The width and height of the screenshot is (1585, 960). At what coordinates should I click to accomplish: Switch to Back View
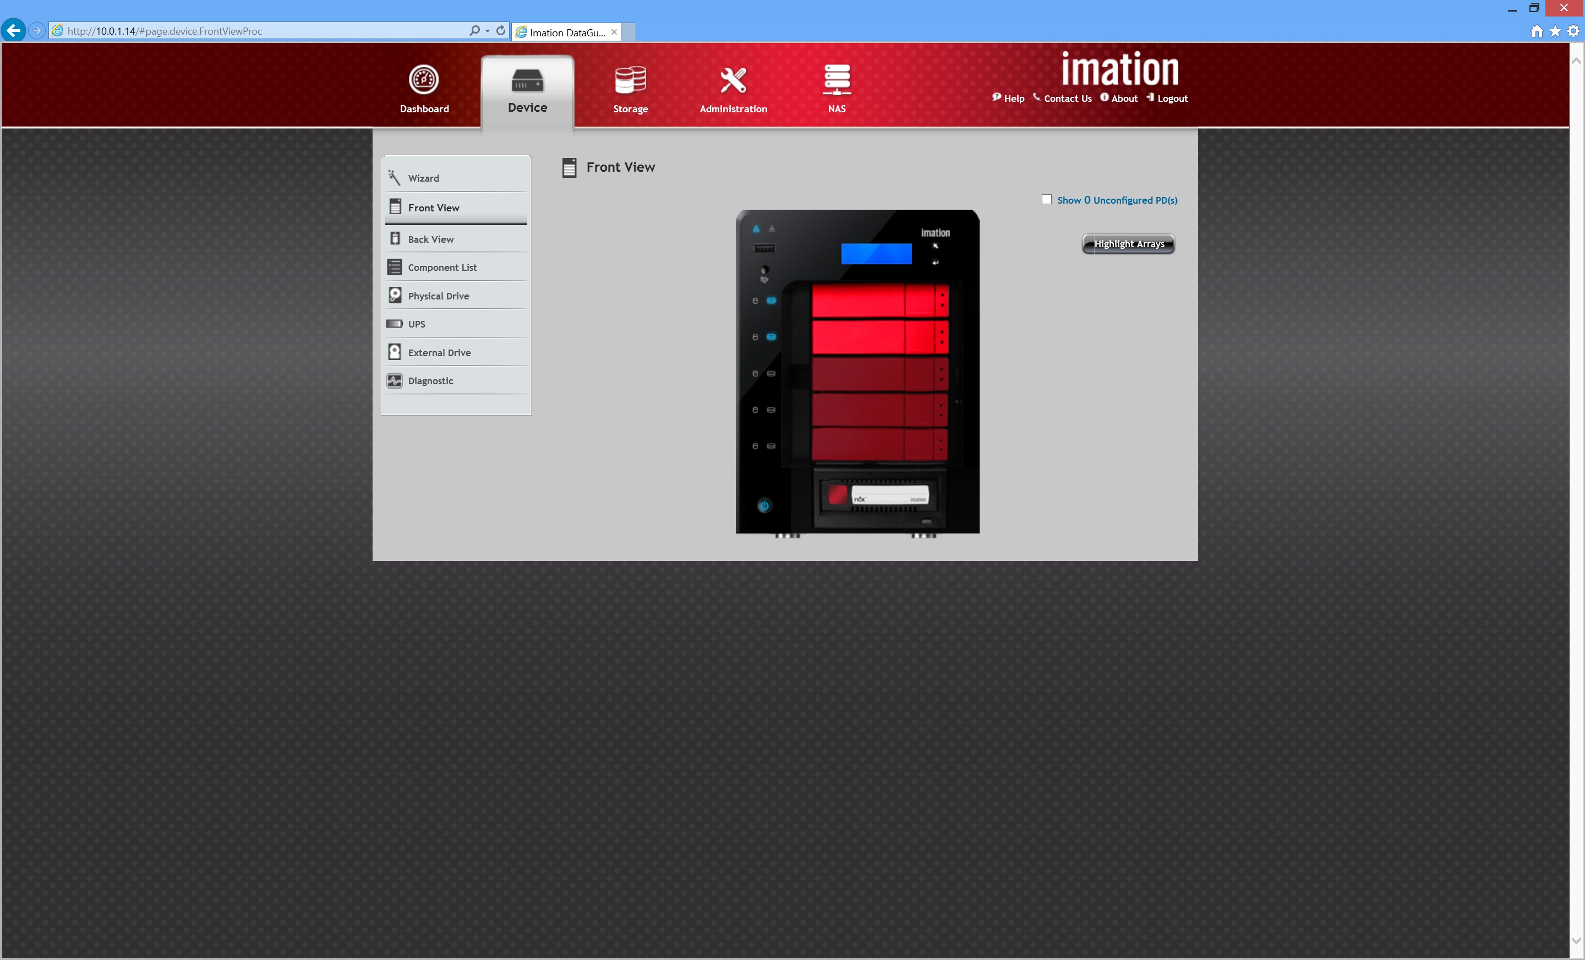430,239
